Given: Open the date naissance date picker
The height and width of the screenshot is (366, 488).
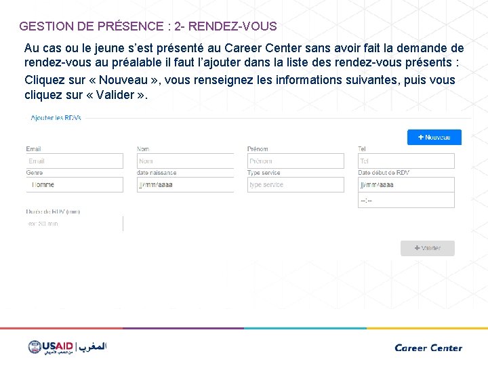Looking at the screenshot, I should pyautogui.click(x=185, y=184).
